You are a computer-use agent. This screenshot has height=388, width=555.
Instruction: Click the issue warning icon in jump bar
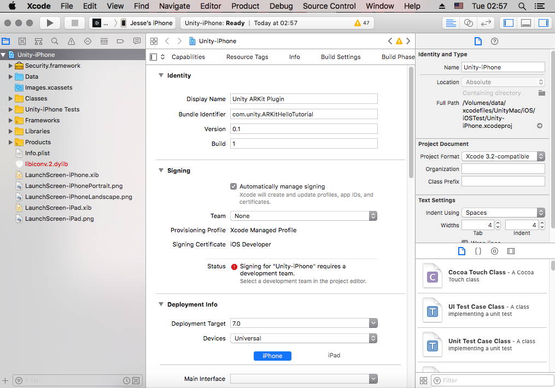(399, 41)
